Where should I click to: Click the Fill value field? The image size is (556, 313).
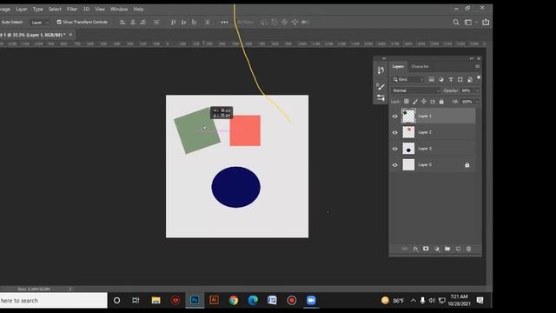point(467,102)
